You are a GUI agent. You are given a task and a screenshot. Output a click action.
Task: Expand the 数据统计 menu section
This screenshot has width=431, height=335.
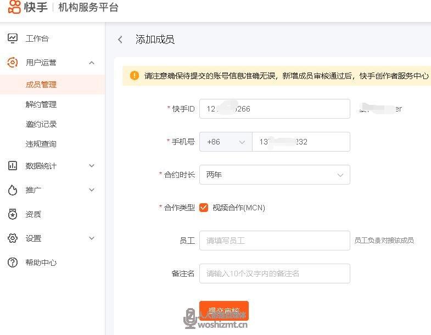[92, 166]
